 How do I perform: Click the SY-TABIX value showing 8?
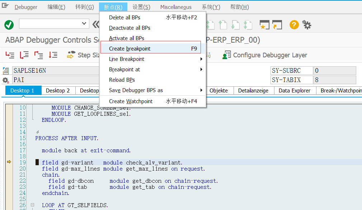point(334,80)
